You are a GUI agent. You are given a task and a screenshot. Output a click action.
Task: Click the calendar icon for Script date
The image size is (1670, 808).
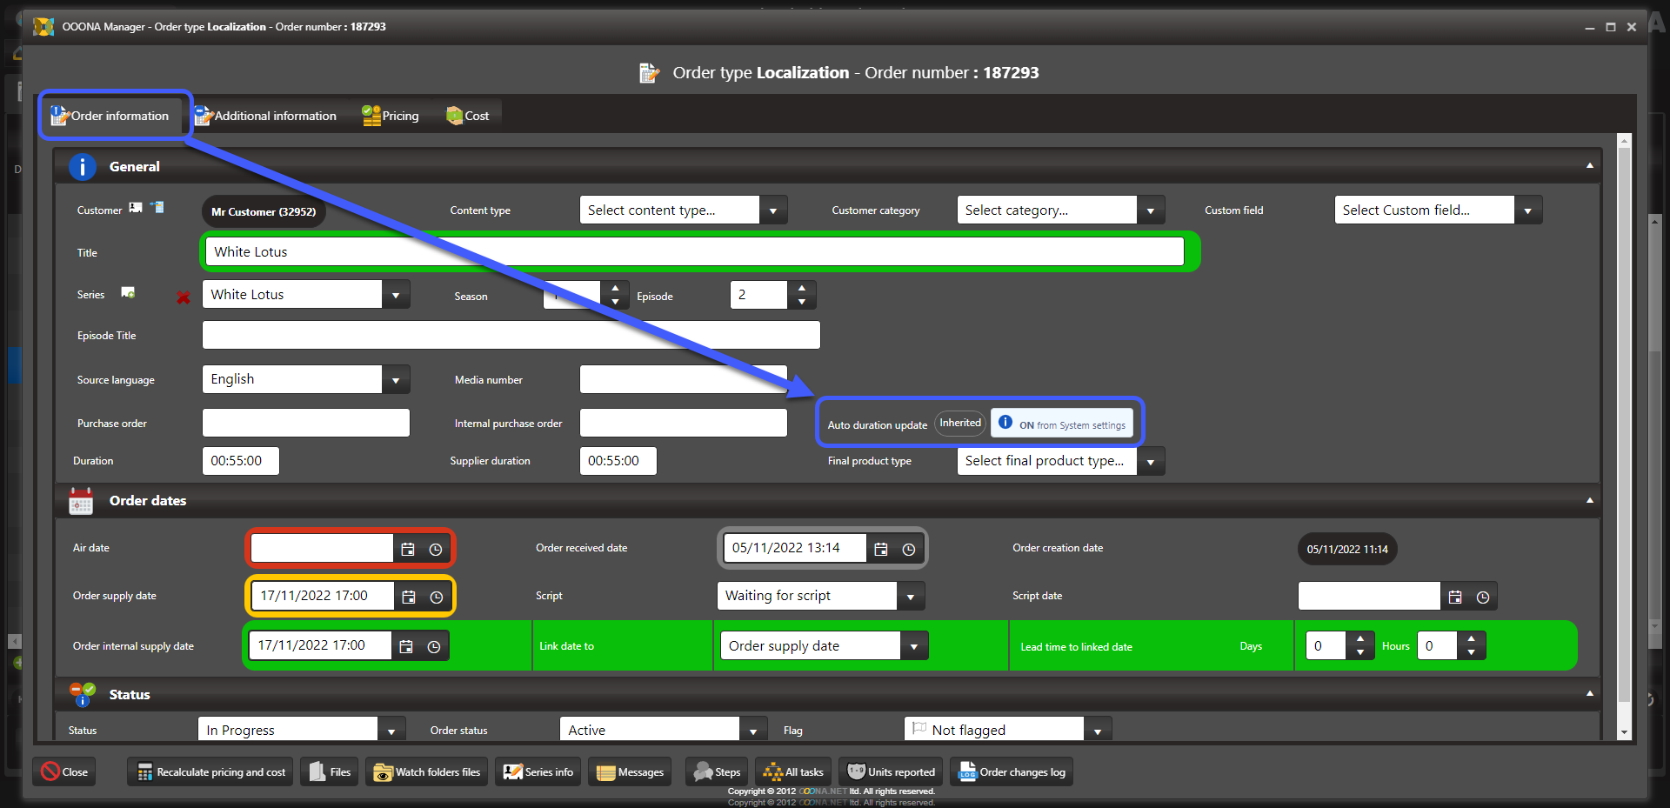click(x=1455, y=597)
